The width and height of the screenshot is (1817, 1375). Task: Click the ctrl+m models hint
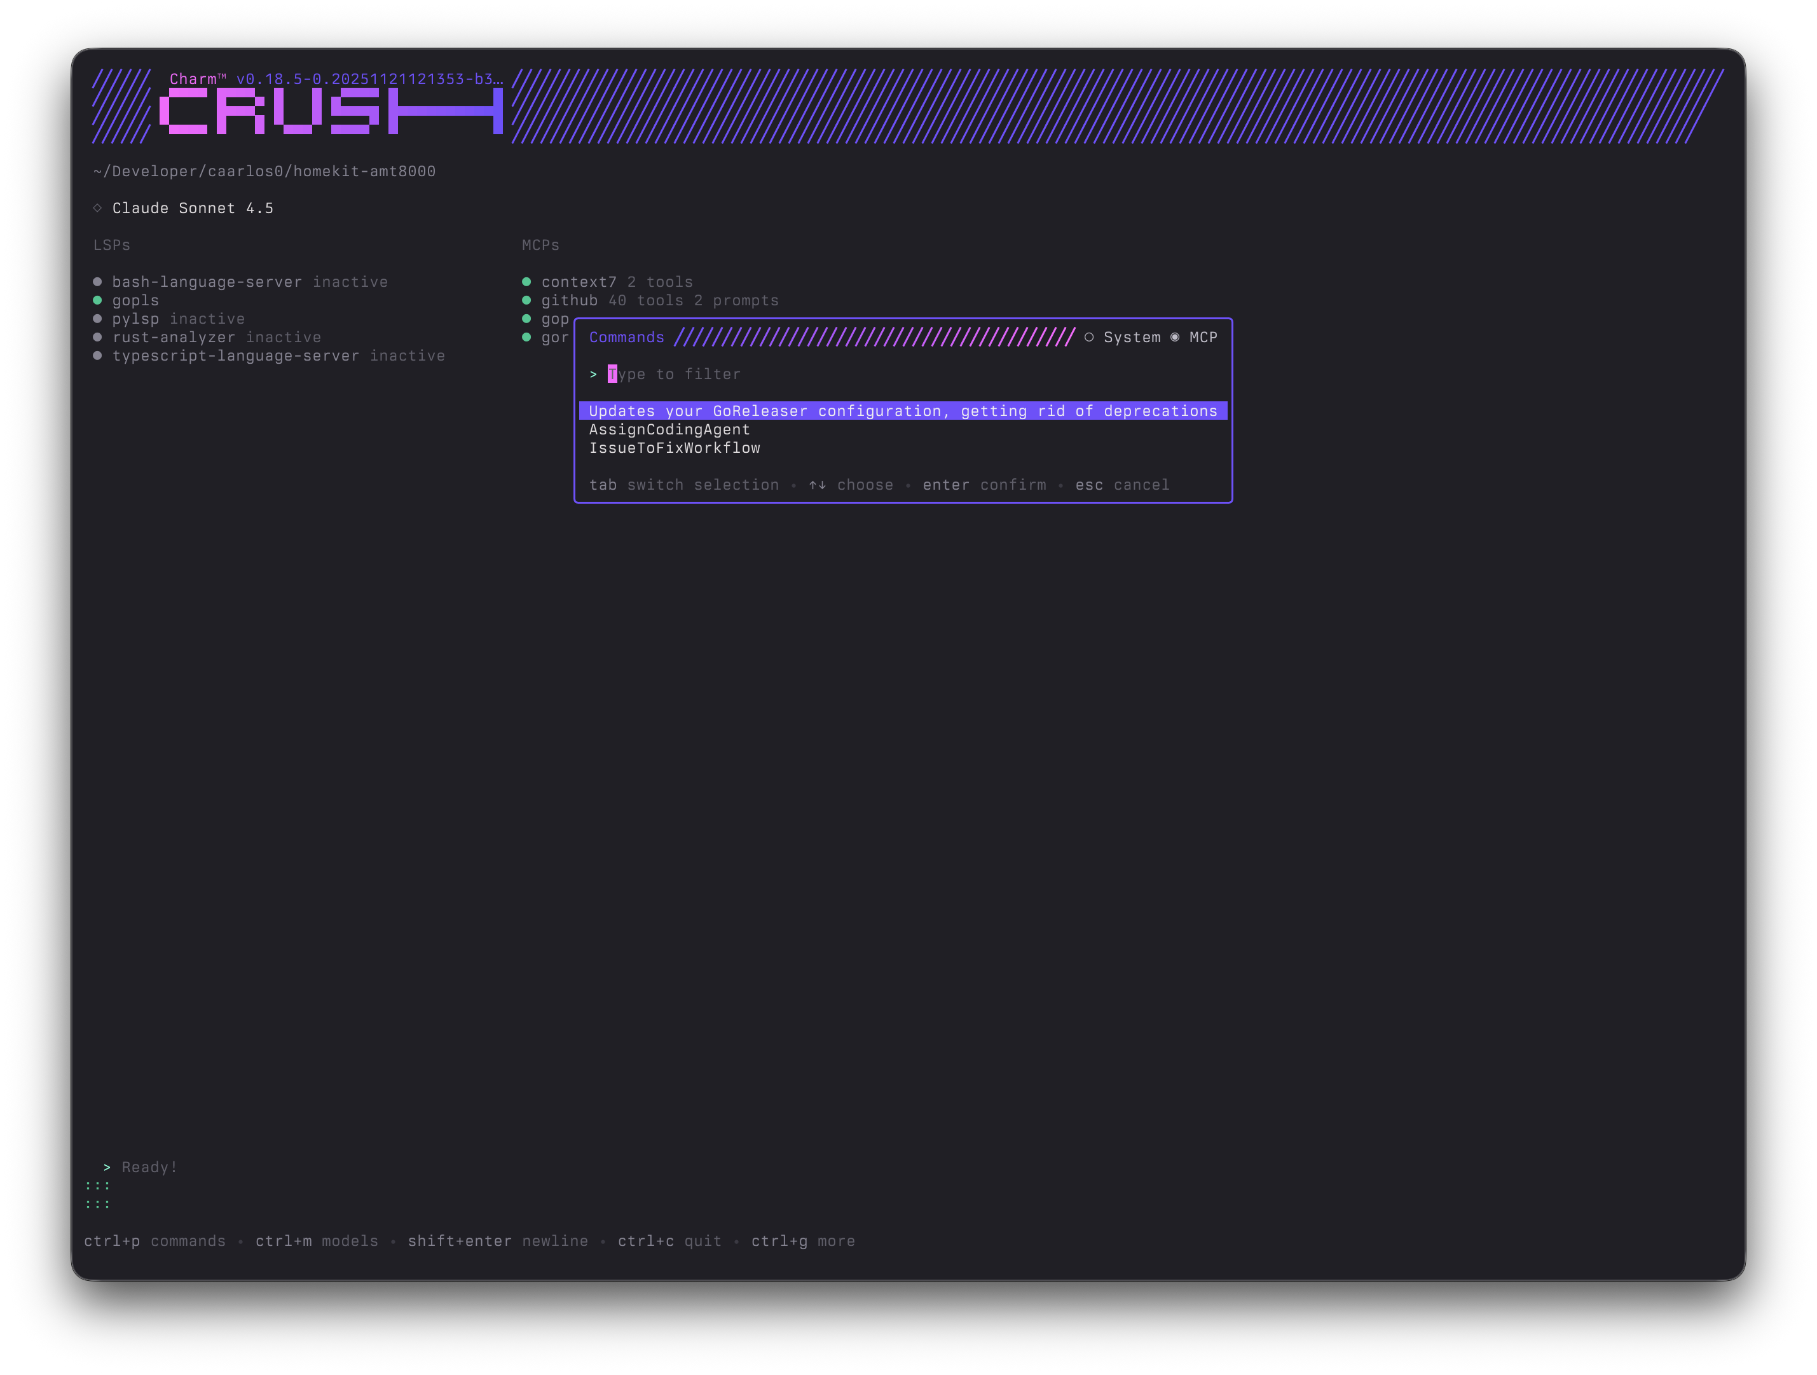coord(316,1241)
